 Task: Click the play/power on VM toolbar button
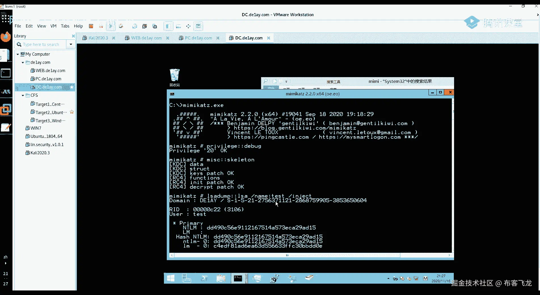[111, 26]
